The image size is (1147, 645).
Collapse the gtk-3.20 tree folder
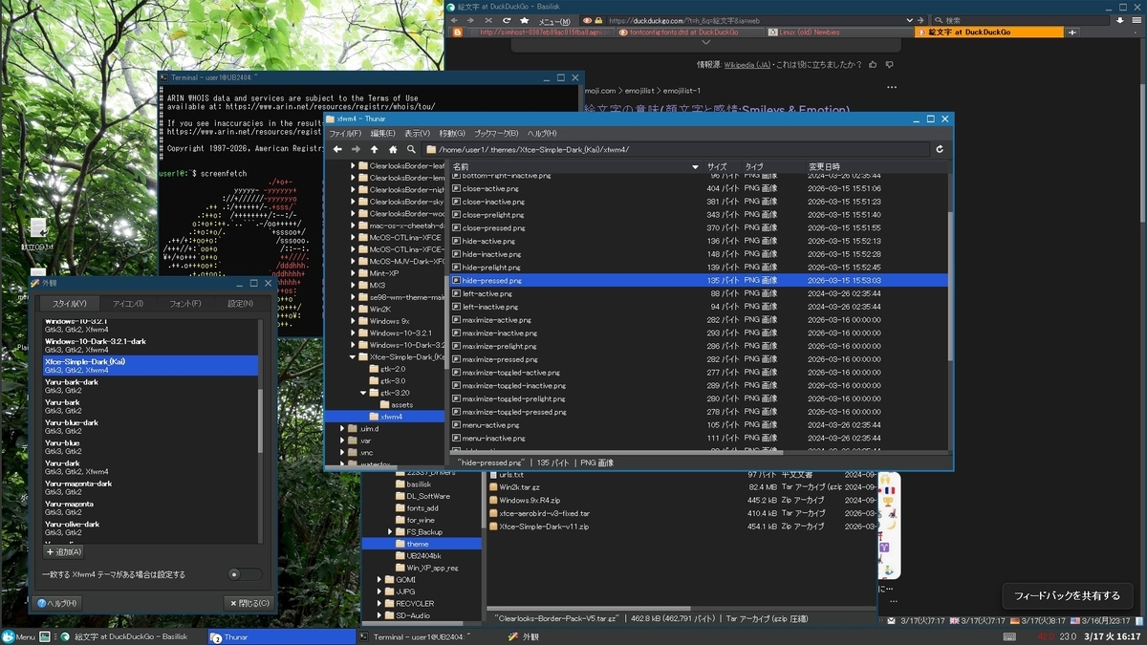point(363,393)
